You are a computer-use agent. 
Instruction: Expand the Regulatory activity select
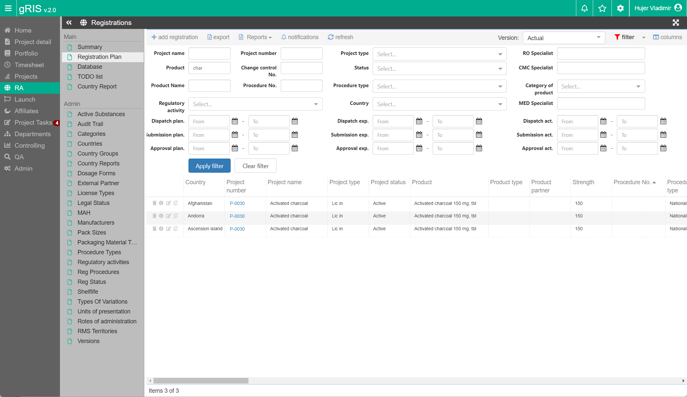[255, 104]
